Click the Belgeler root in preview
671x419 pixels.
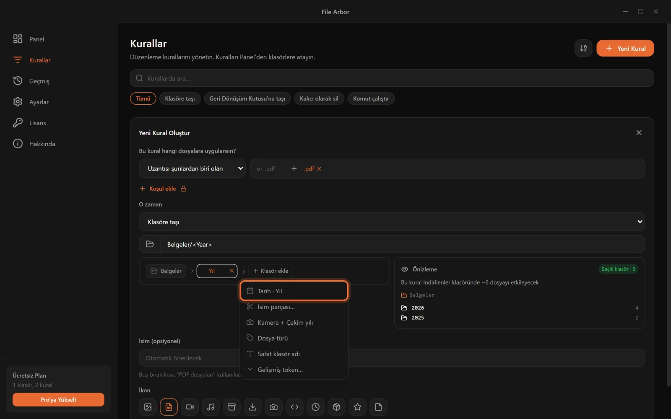[418, 295]
